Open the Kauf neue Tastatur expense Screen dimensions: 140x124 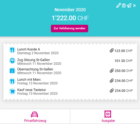[71, 92]
